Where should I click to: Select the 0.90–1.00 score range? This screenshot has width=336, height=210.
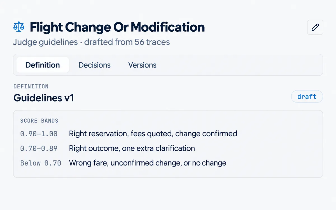tap(39, 134)
